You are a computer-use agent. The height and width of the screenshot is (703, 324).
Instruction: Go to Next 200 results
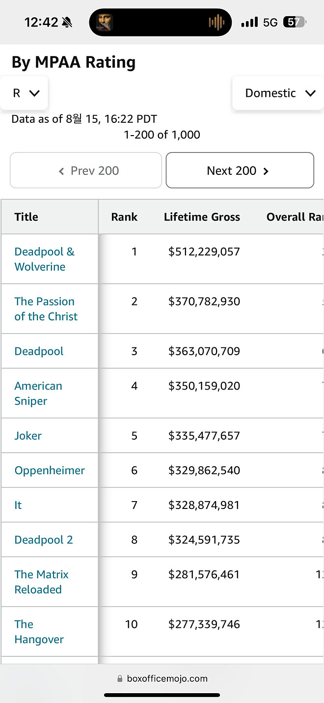tap(239, 170)
